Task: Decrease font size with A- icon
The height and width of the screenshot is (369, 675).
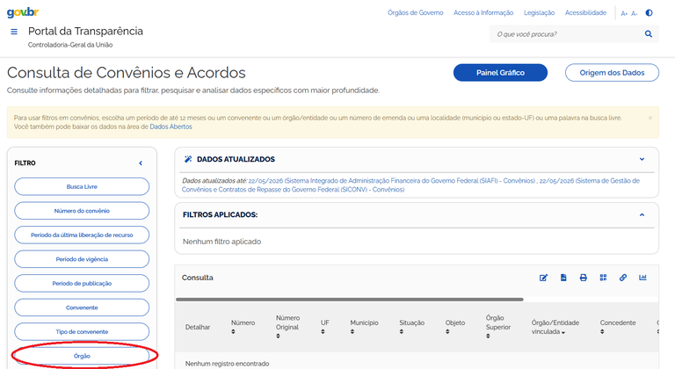Action: (634, 13)
